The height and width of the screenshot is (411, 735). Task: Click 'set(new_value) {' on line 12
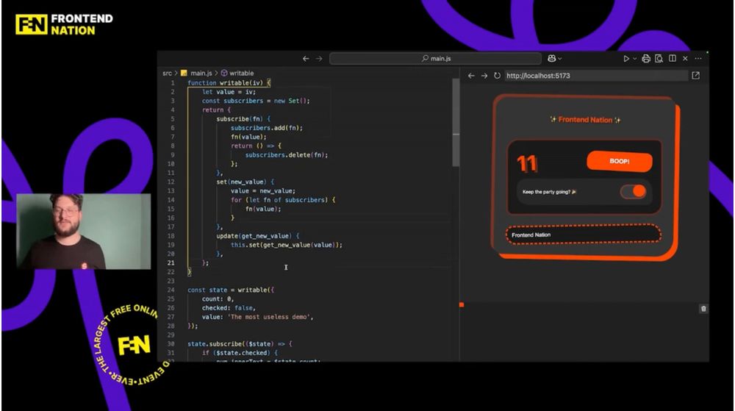245,182
